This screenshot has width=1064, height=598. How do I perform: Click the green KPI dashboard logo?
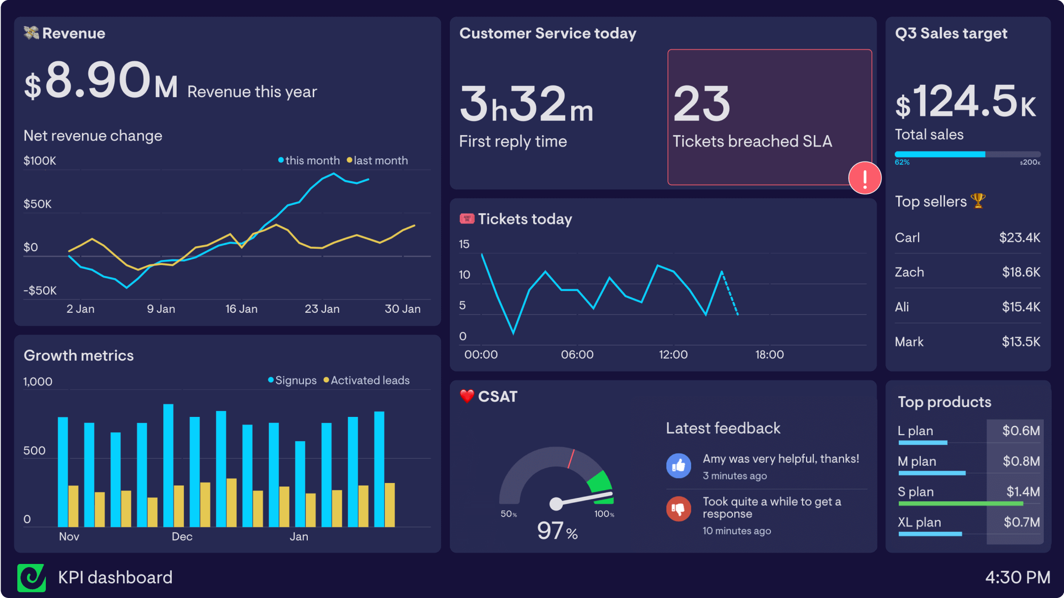tap(31, 577)
